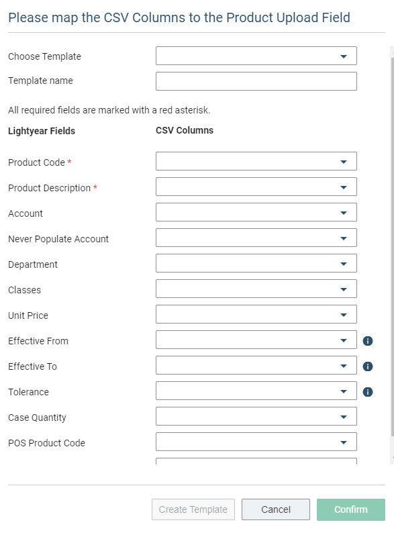The image size is (394, 543).
Task: Expand the Effective From dropdown
Action: pos(256,340)
